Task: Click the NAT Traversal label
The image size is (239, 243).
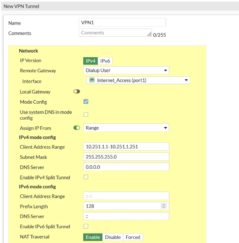Action: coord(35,237)
